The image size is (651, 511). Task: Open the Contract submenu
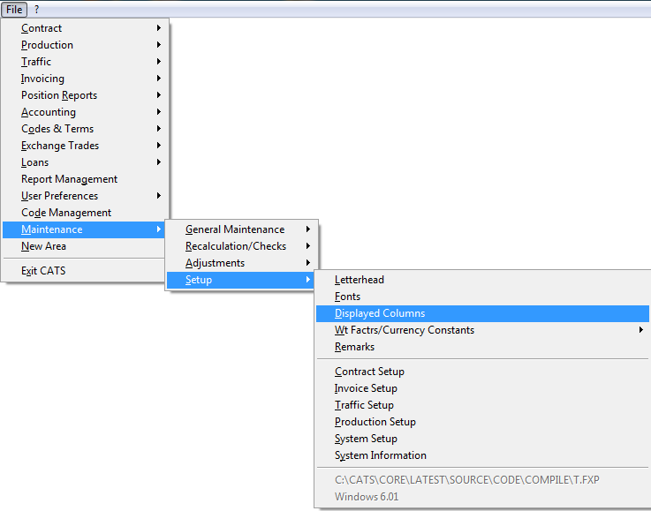pyautogui.click(x=84, y=28)
